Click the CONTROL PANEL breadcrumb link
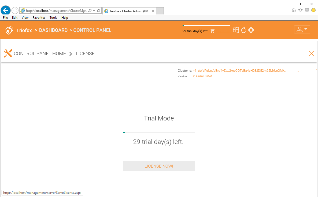The height and width of the screenshot is (197, 318). tap(92, 30)
